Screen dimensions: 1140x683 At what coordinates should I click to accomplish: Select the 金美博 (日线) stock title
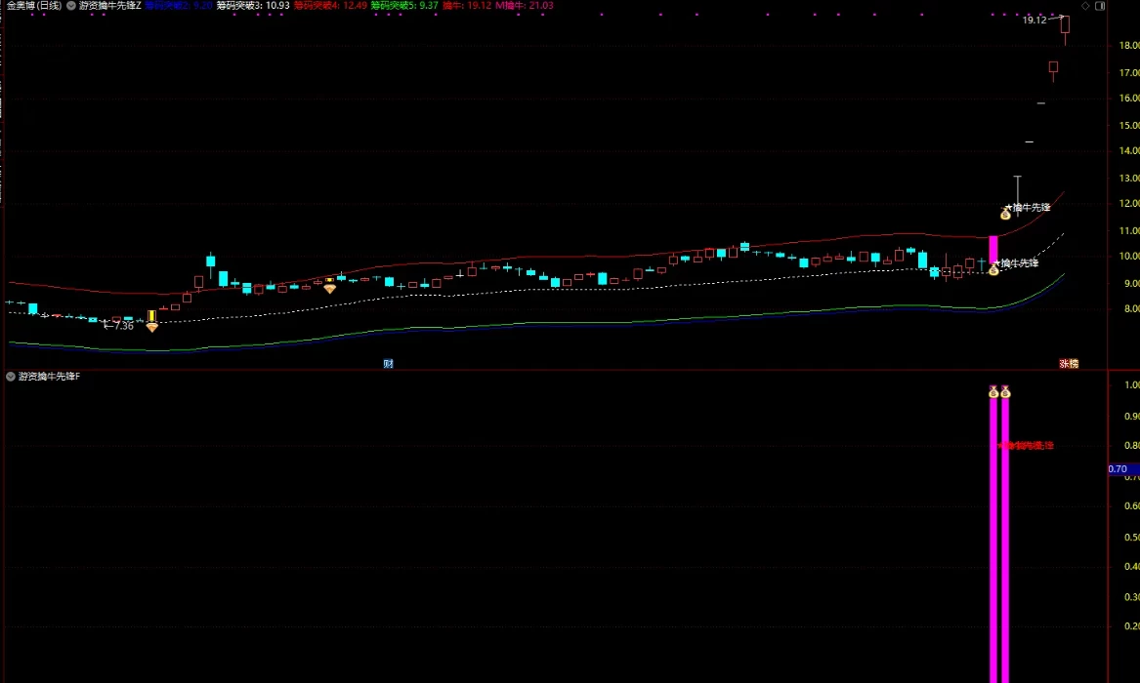pos(34,6)
